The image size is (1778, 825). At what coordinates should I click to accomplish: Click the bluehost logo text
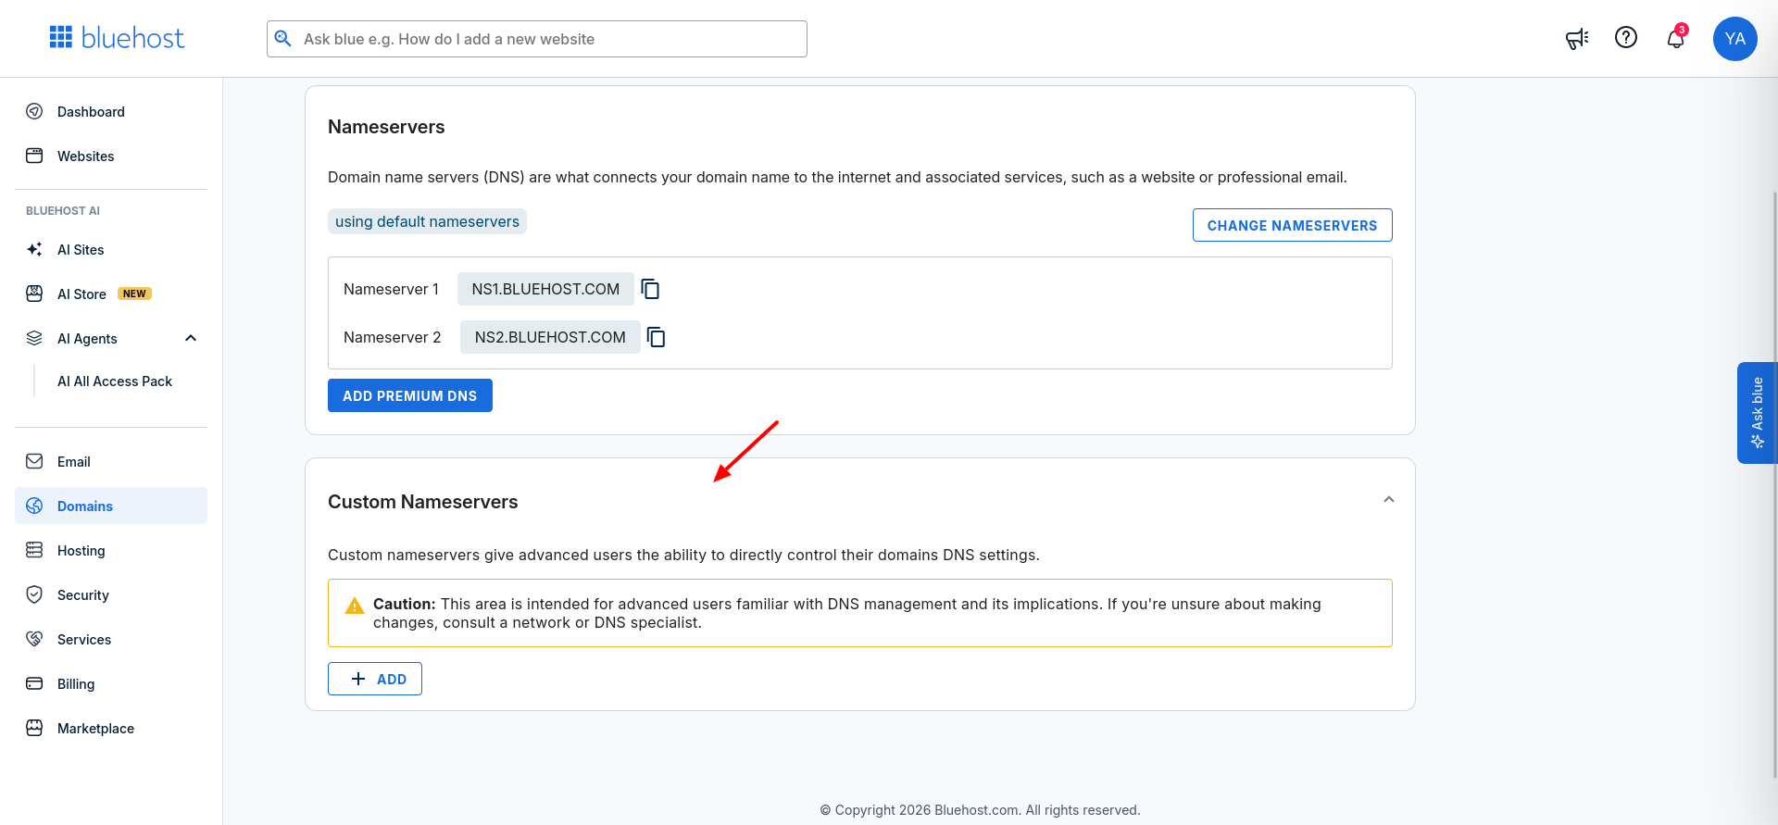click(132, 38)
